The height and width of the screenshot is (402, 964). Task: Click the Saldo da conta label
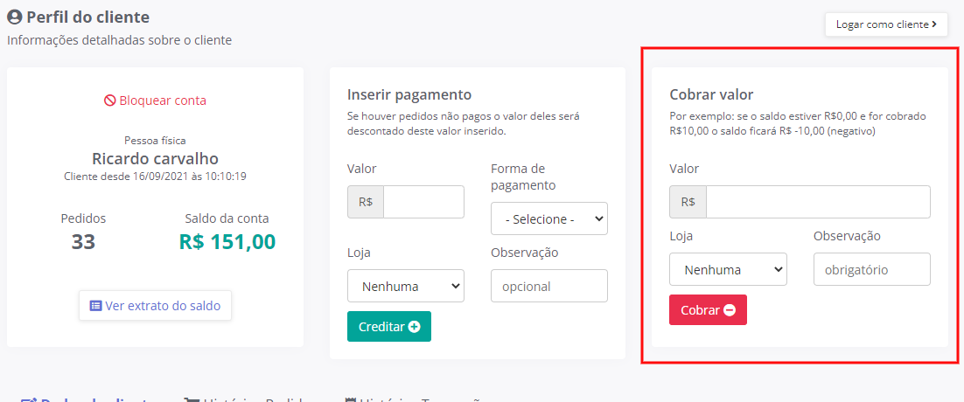(x=227, y=218)
